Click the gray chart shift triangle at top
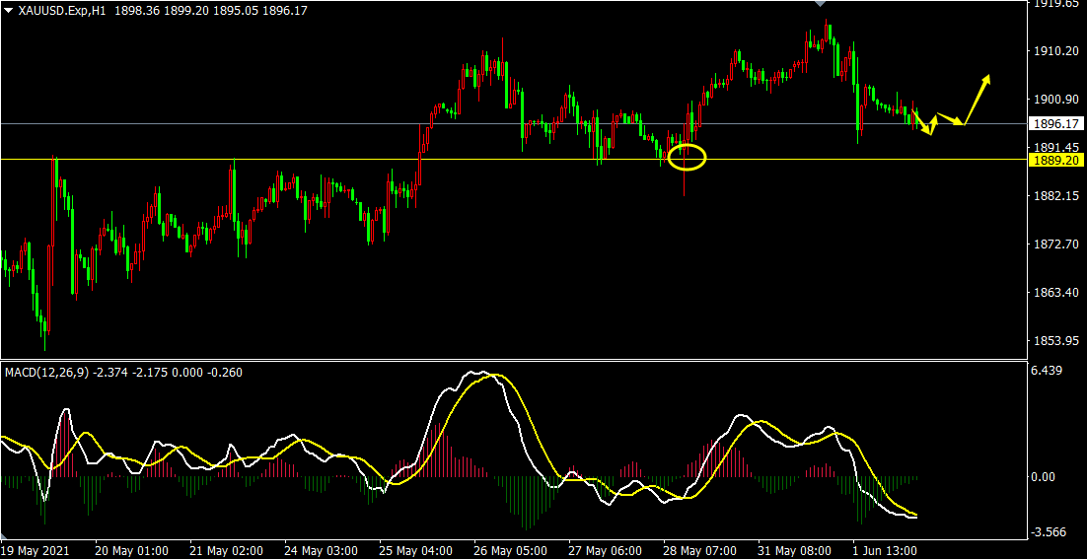Image resolution: width=1087 pixels, height=559 pixels. [820, 4]
